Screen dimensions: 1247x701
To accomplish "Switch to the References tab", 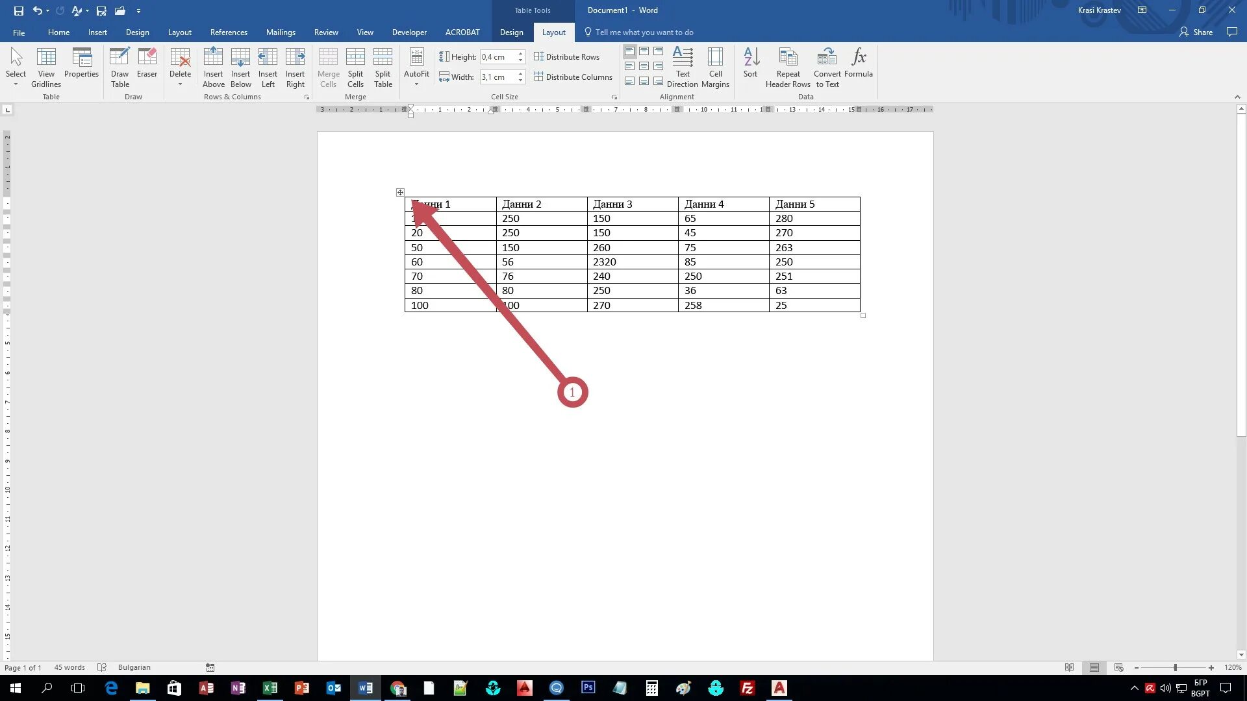I will 229,32.
